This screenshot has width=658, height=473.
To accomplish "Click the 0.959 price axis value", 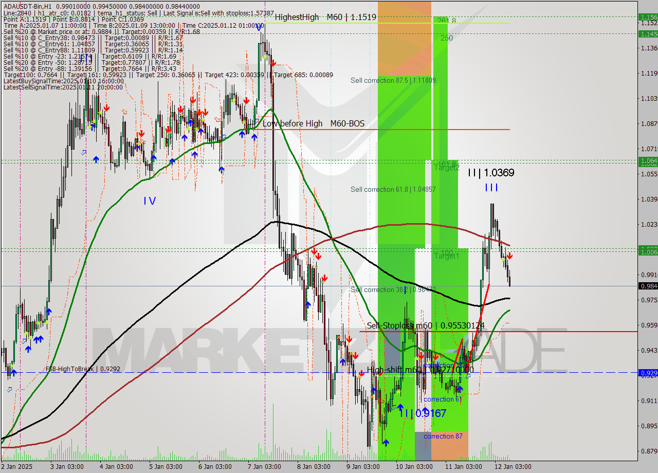I will [649, 325].
